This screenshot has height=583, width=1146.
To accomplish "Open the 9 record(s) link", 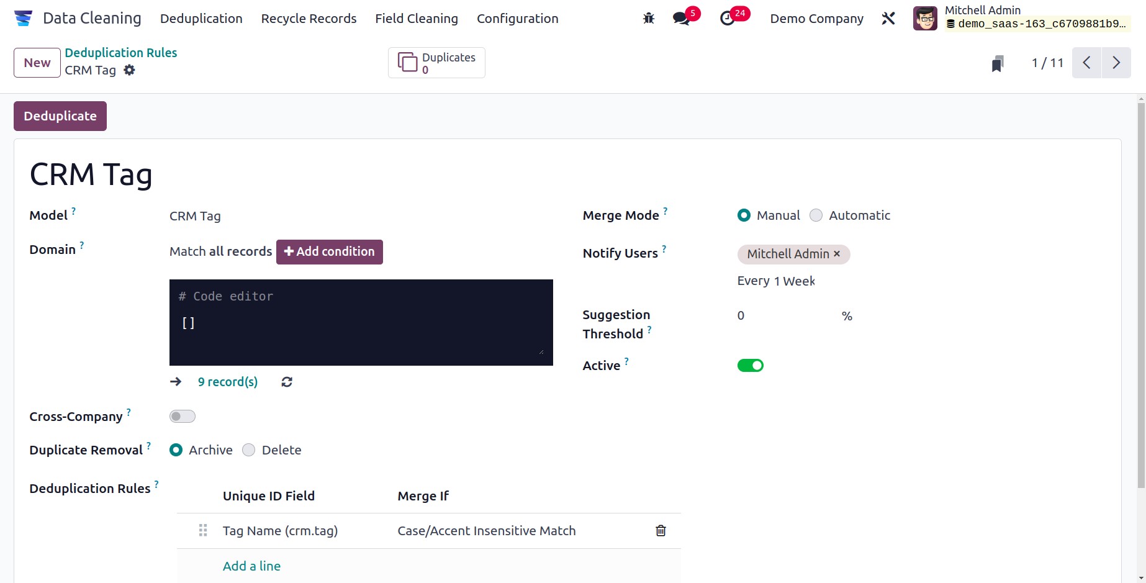I will (227, 382).
